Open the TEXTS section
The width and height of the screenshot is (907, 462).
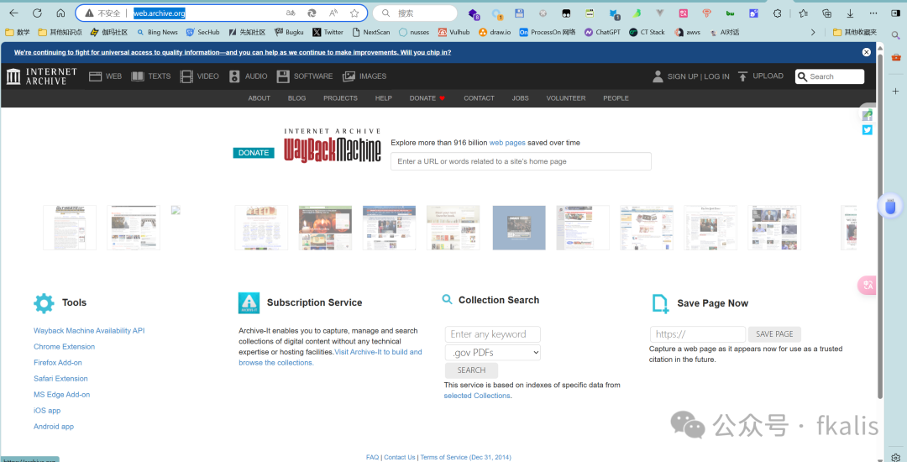151,76
